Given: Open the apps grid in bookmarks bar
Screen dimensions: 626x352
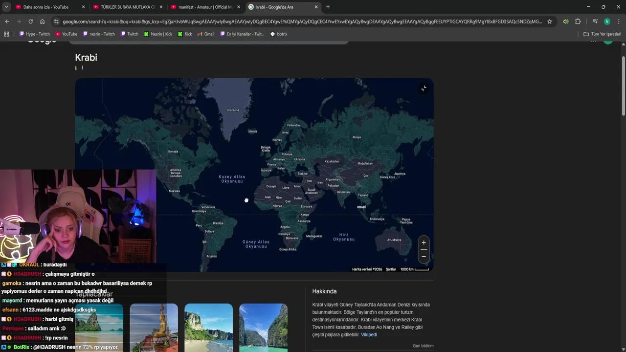Looking at the screenshot, I should coord(6,34).
